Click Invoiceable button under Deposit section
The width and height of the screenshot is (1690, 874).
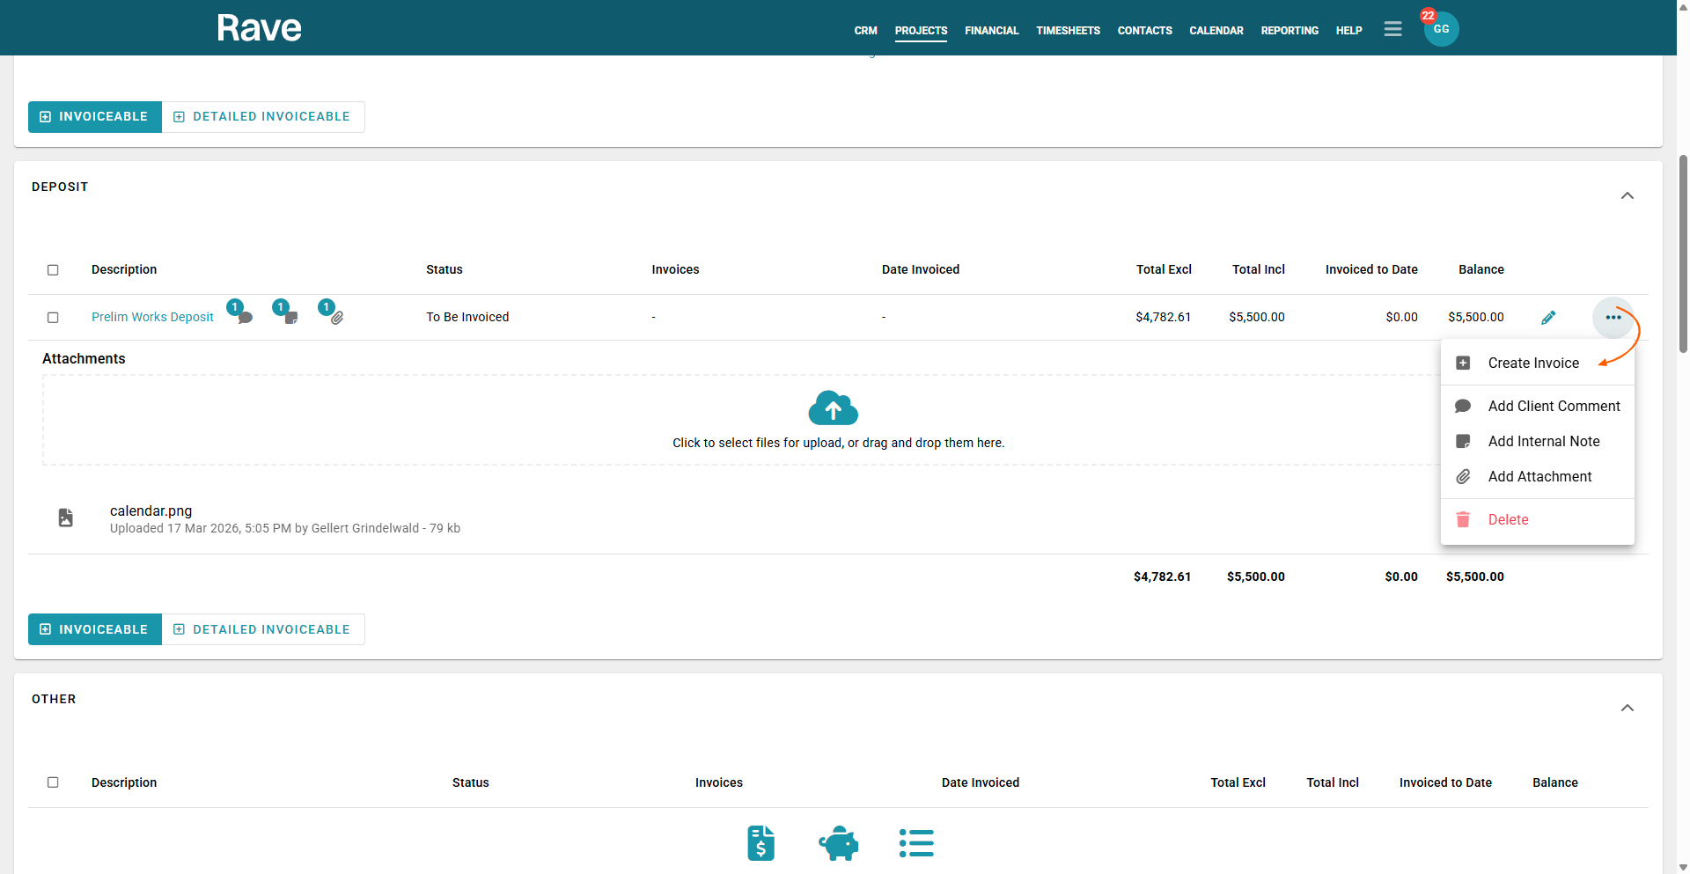(95, 629)
